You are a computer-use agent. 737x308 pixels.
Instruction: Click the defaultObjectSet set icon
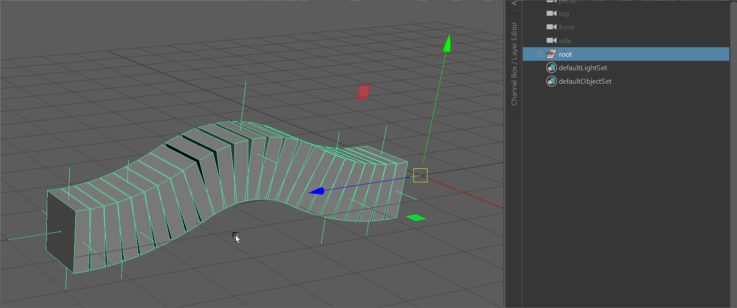click(x=551, y=81)
